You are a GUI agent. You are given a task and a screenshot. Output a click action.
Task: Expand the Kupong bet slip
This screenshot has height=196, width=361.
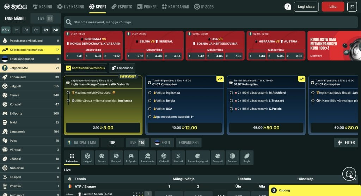315,190
